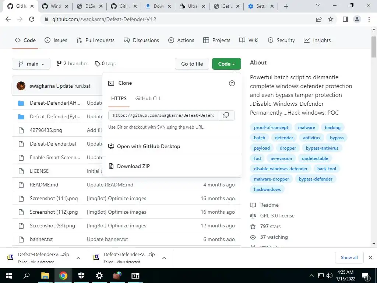This screenshot has width=377, height=283.
Task: Copy the HTTPS clone URL to clipboard
Action: pyautogui.click(x=226, y=115)
